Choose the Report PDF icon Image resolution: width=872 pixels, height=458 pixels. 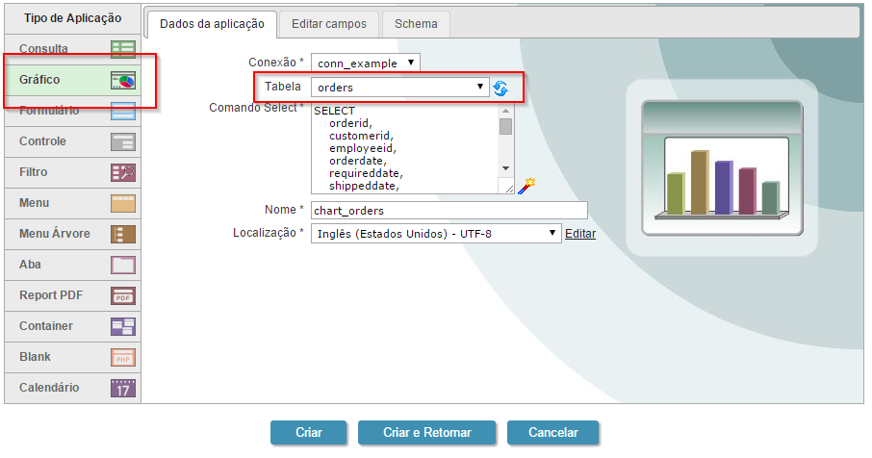[122, 295]
